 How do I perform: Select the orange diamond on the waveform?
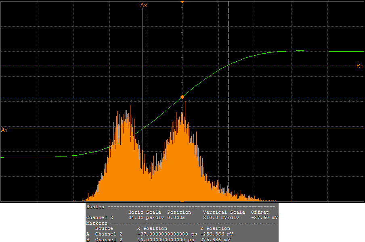click(x=182, y=97)
